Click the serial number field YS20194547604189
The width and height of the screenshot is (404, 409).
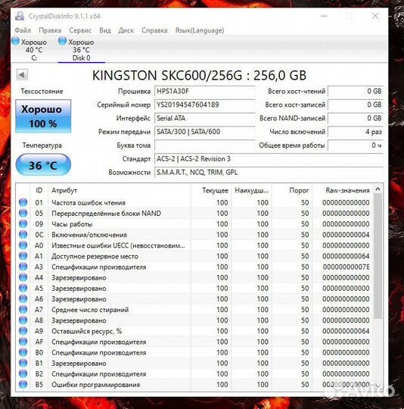205,105
